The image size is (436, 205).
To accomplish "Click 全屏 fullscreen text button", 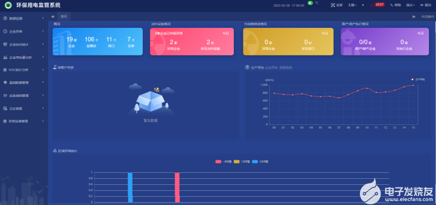I will 339,5.
